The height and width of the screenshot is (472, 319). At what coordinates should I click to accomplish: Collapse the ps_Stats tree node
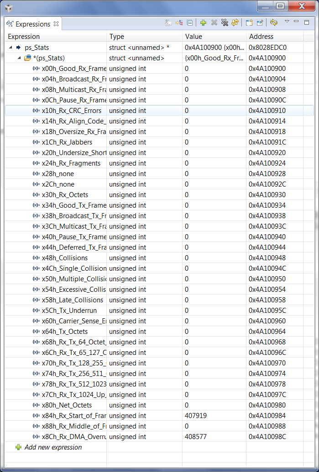(11, 47)
